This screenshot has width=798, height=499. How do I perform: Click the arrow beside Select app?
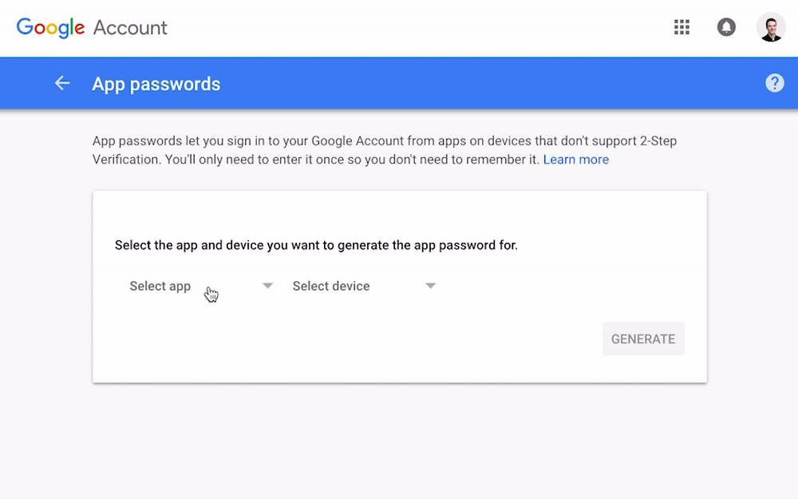268,286
